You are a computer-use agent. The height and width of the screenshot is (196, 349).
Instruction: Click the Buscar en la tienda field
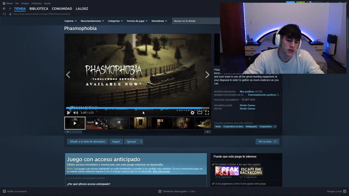196,21
